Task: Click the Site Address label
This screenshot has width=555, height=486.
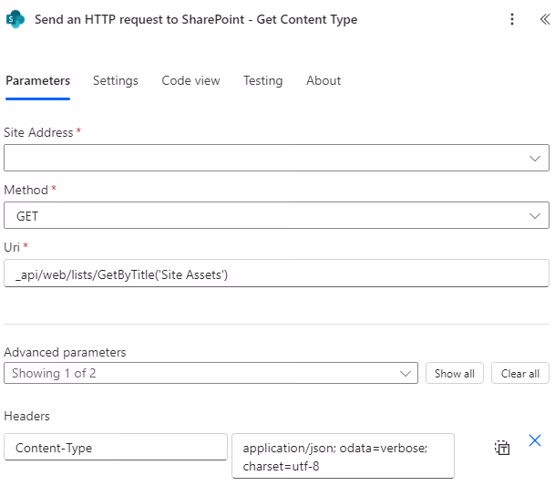Action: click(38, 132)
